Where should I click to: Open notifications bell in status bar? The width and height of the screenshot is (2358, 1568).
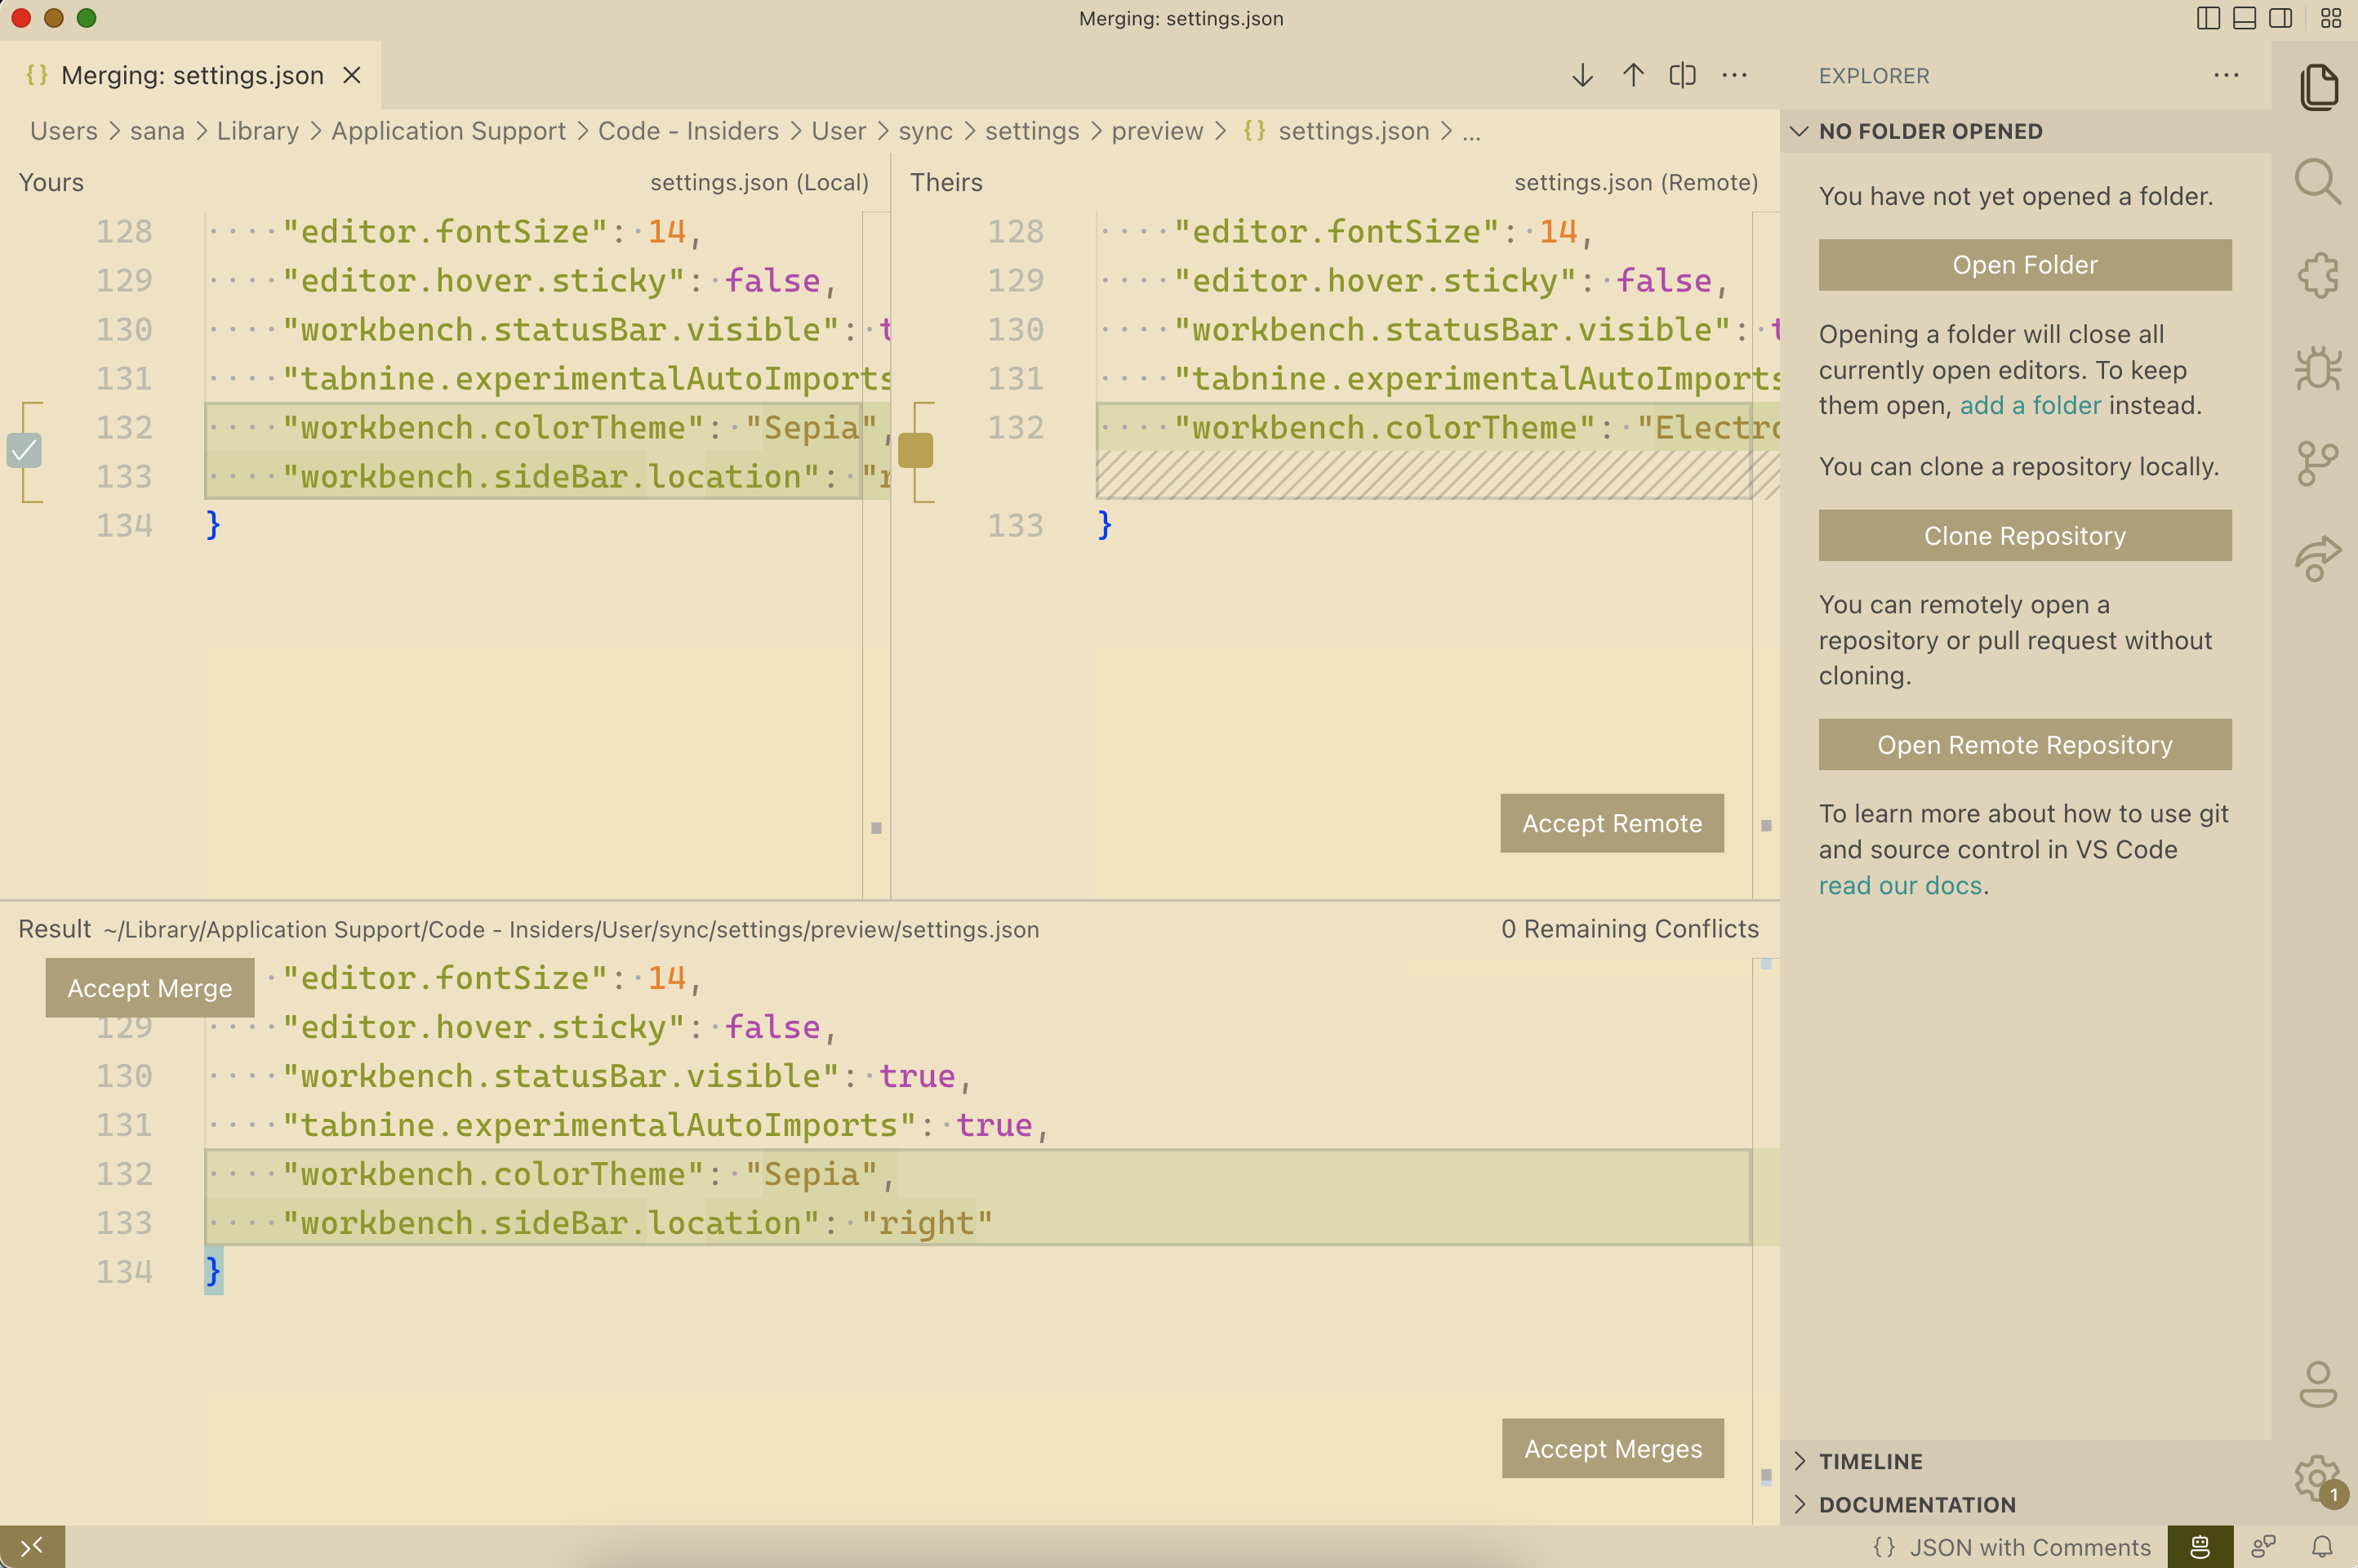click(2327, 1546)
